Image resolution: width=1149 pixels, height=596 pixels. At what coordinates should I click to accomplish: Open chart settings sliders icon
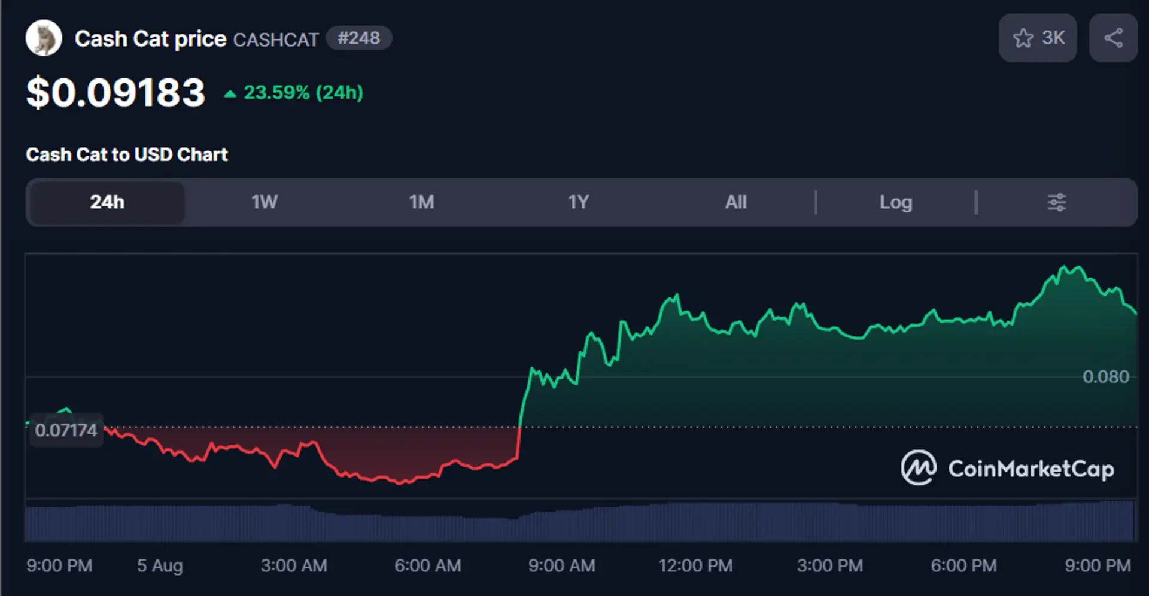coord(1057,202)
